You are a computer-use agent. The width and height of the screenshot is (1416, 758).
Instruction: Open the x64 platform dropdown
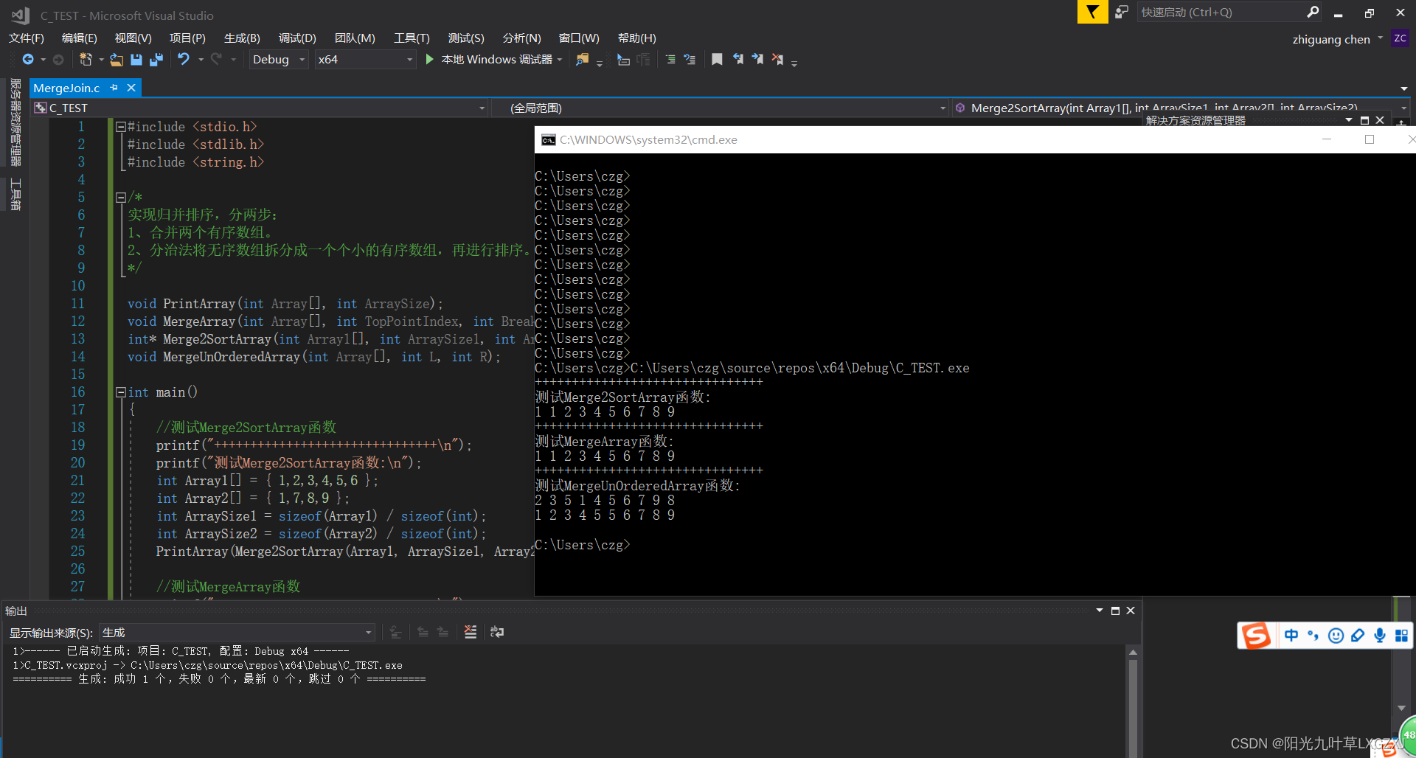tap(365, 60)
